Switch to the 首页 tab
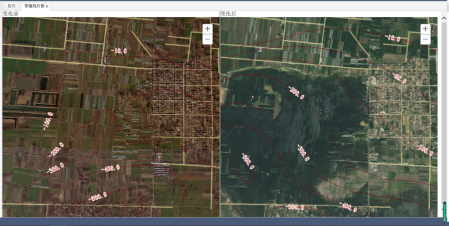The image size is (449, 226). (x=11, y=6)
